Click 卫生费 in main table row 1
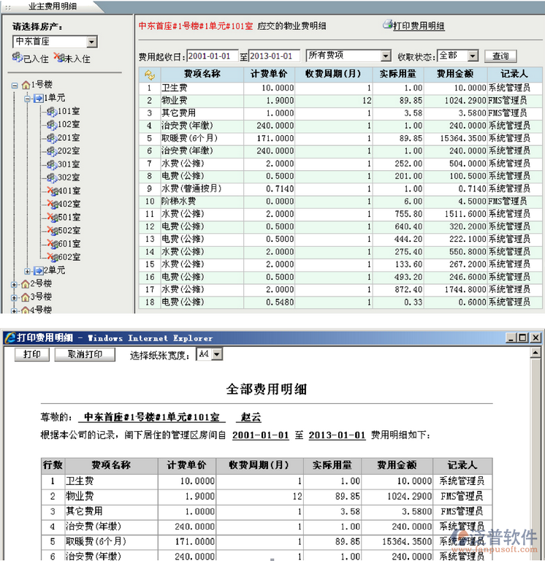 coord(175,88)
